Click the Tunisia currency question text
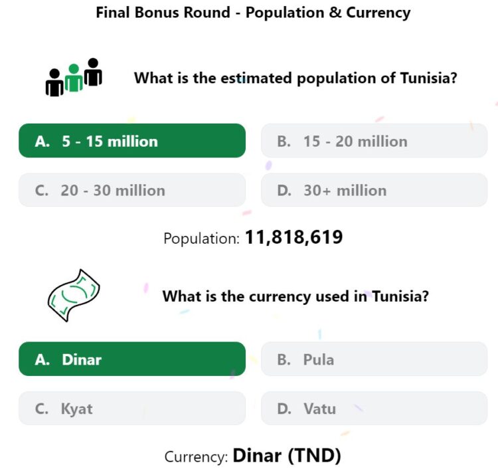Viewport: 498px width, 473px height. [295, 296]
